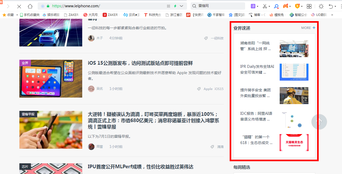Open the blue key password manager icon

(x=276, y=6)
